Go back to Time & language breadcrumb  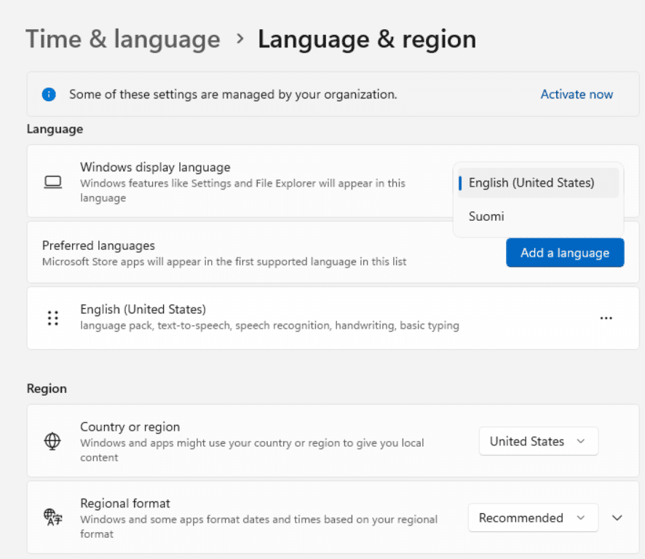click(x=123, y=39)
